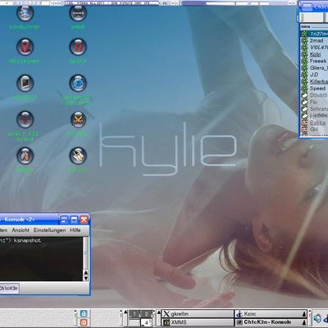This screenshot has width=328, height=328.
Task: Activate gkrellm in the taskbar
Action: (198, 314)
